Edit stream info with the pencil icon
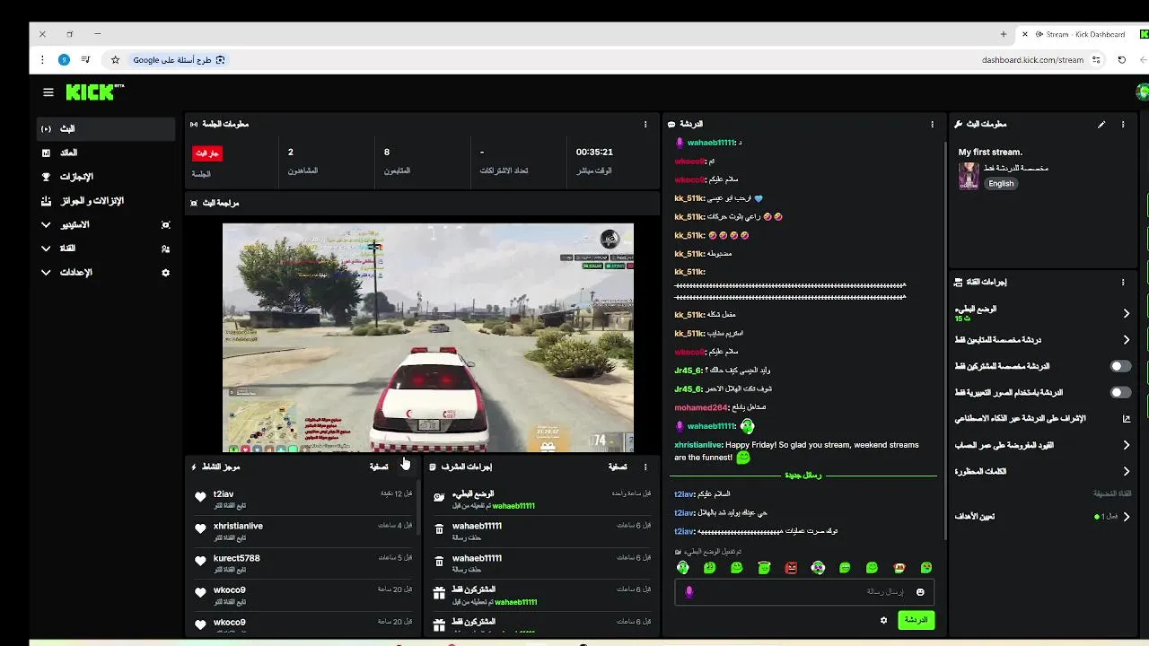1149x646 pixels. point(1101,125)
